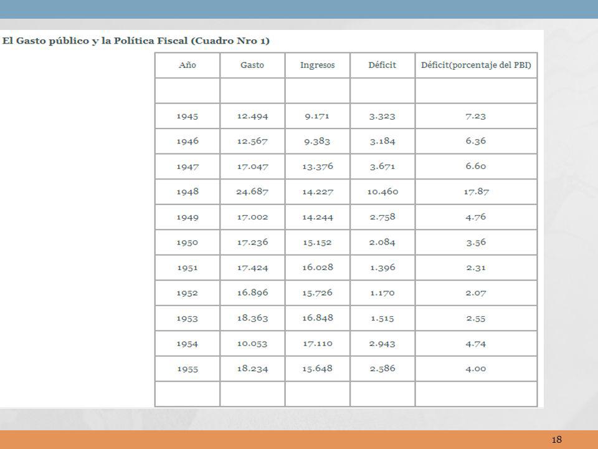Select the Déficit value 2.084

coord(382,242)
